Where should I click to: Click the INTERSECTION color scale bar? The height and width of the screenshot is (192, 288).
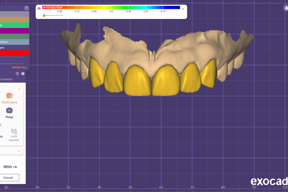click(x=111, y=7)
